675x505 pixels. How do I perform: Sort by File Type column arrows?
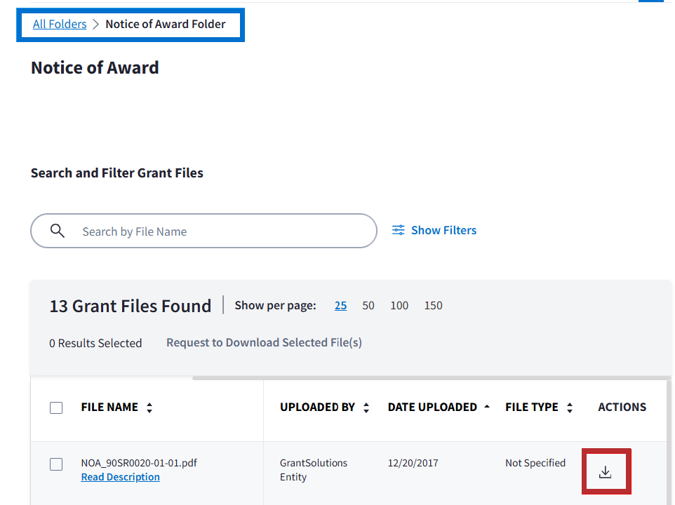[570, 408]
